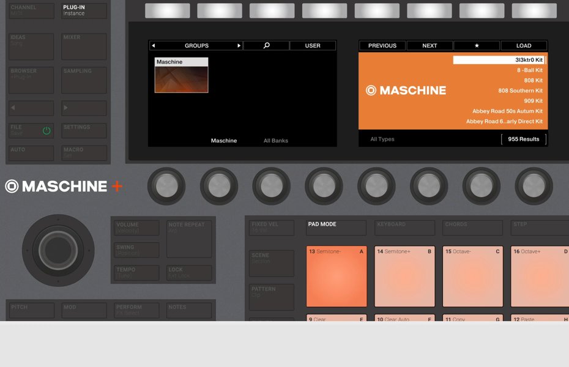Go to previous item with GROUPS left arrow
Viewport: 569px width, 367px height.
(x=154, y=46)
